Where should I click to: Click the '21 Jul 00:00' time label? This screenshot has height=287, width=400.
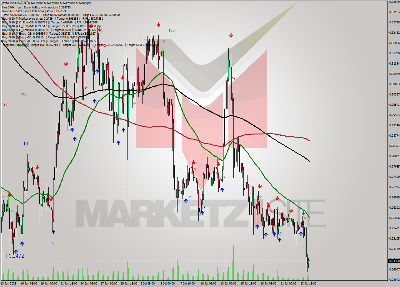(288, 284)
